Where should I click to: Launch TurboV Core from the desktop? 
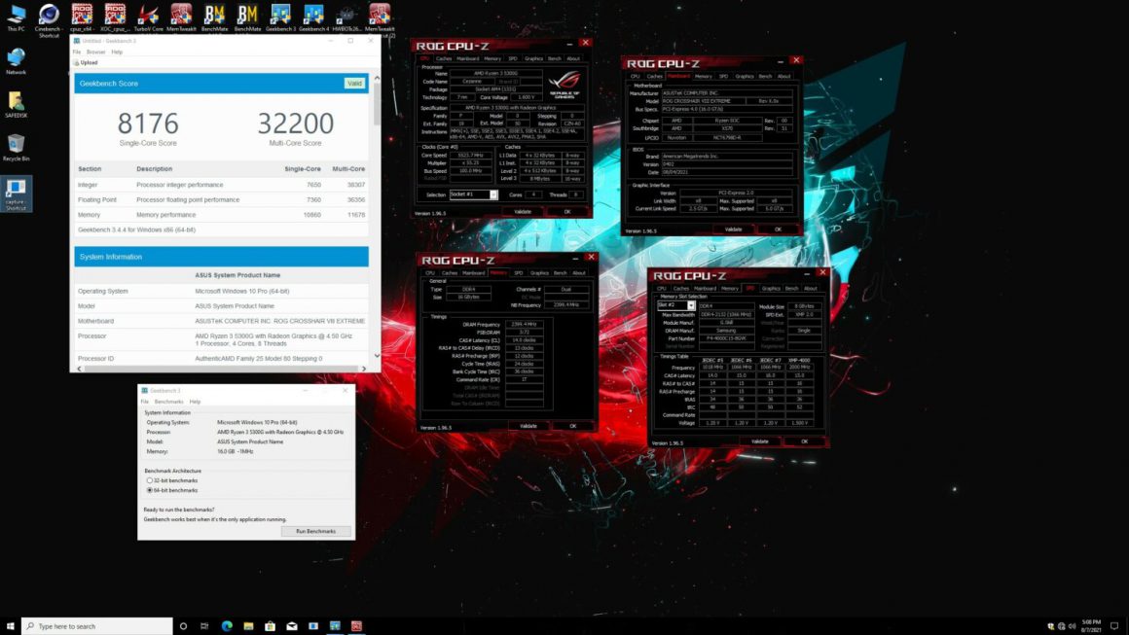[147, 15]
